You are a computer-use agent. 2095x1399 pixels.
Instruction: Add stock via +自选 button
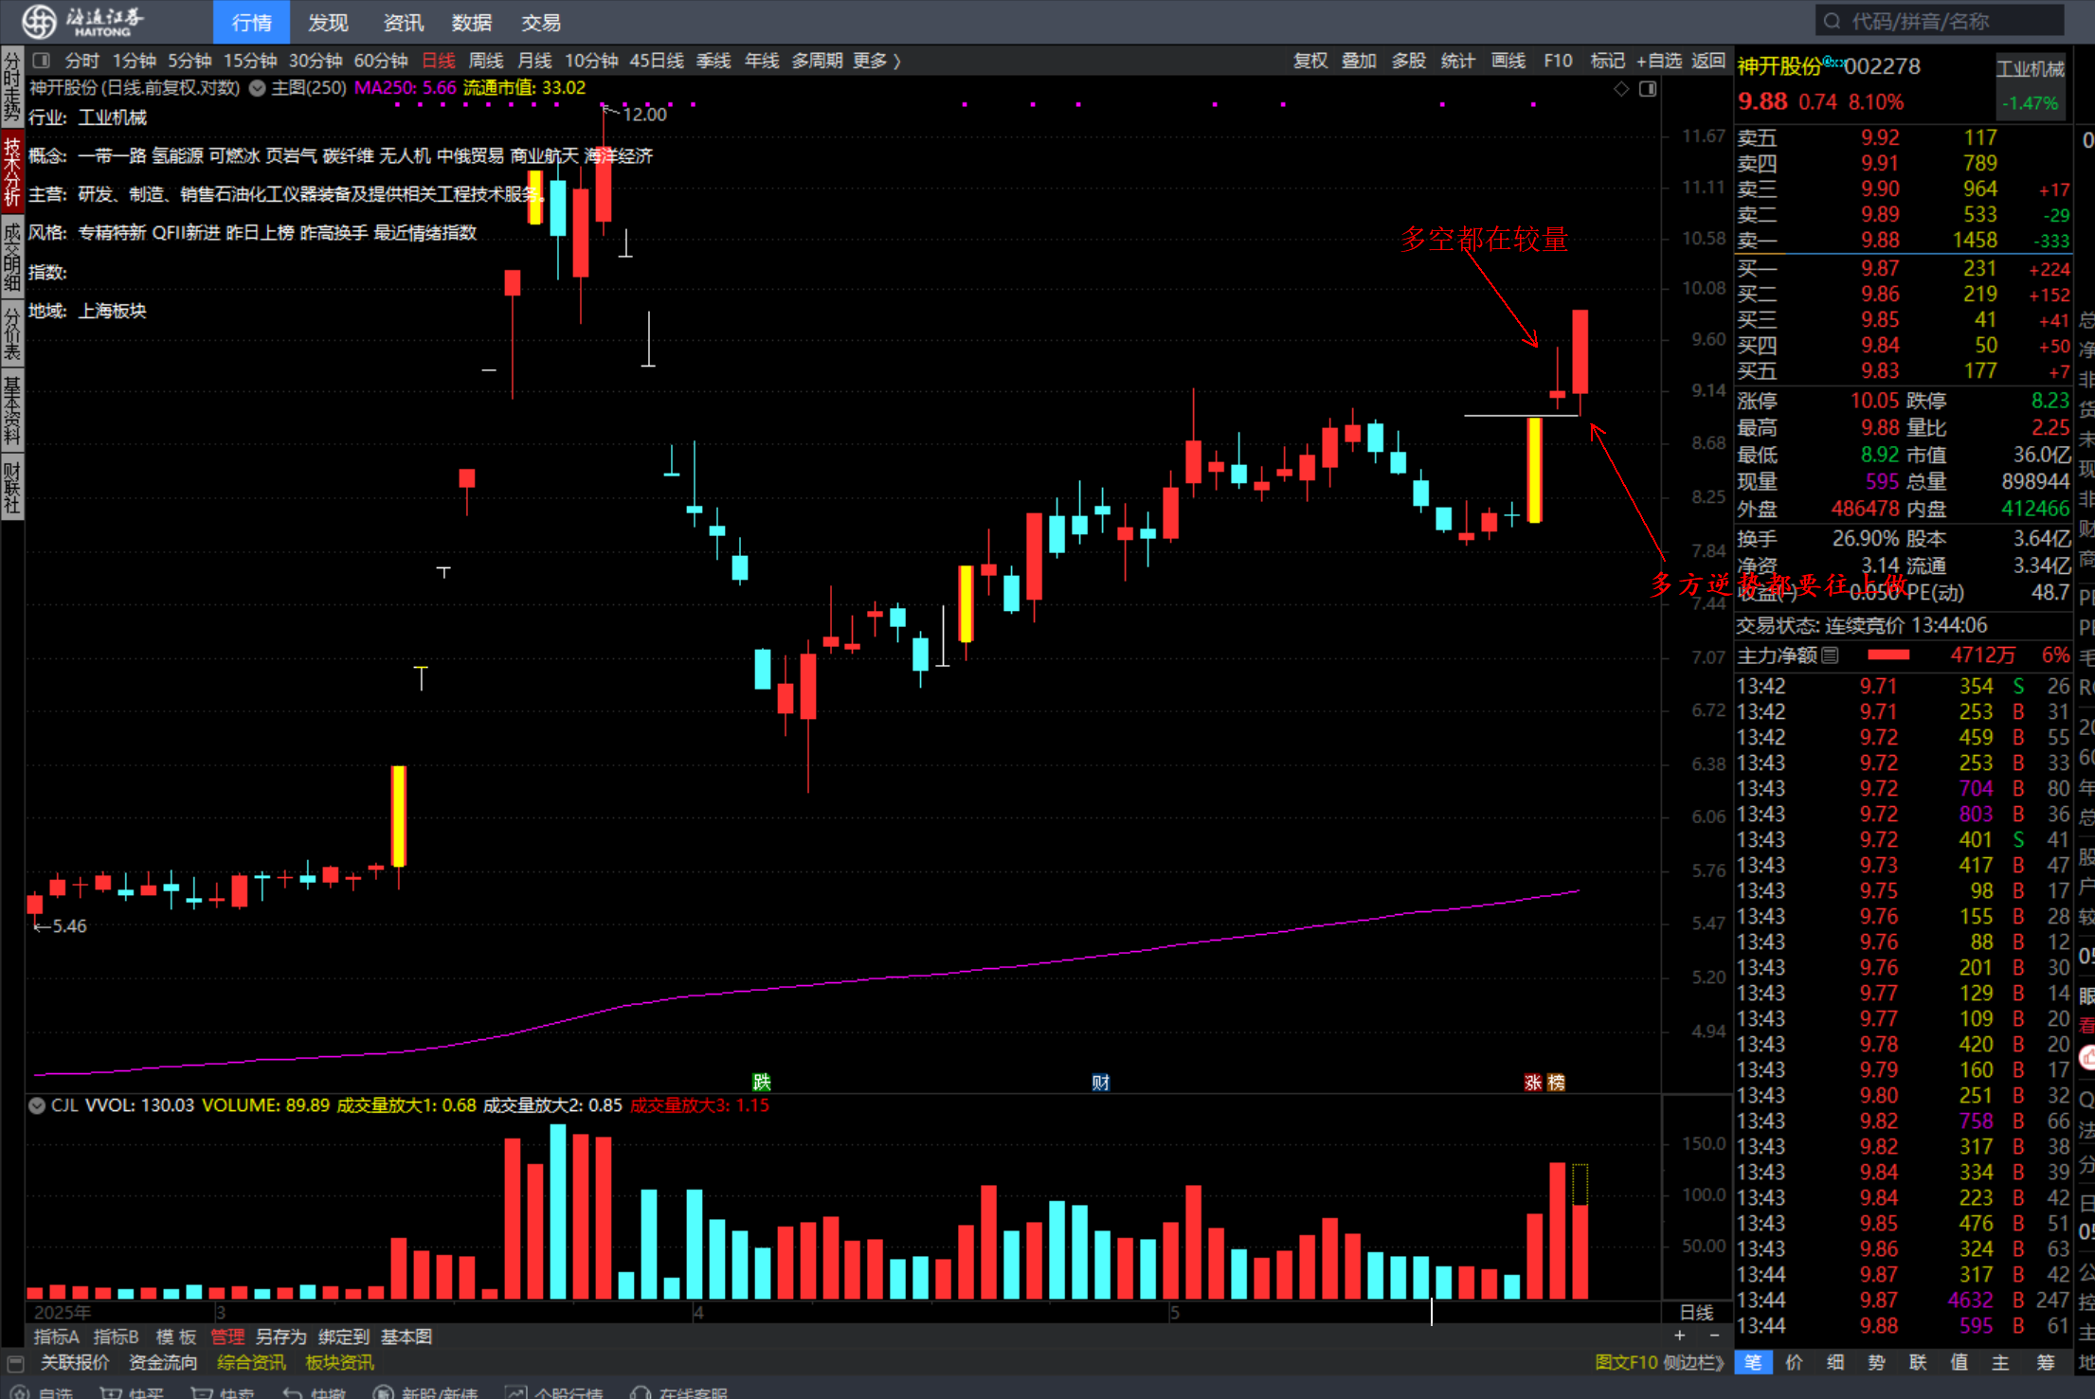coord(1659,61)
